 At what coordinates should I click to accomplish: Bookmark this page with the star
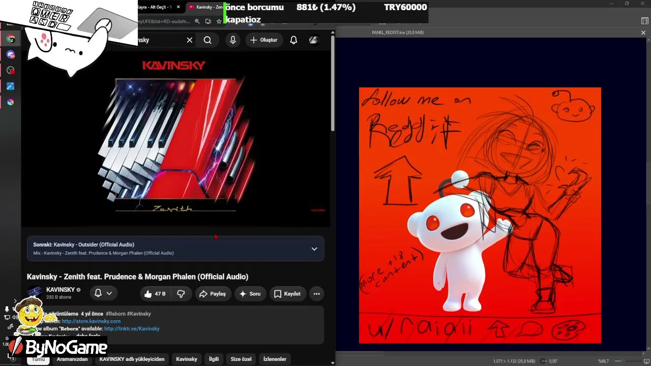219,21
